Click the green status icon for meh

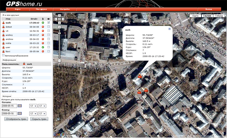coord(43,23)
